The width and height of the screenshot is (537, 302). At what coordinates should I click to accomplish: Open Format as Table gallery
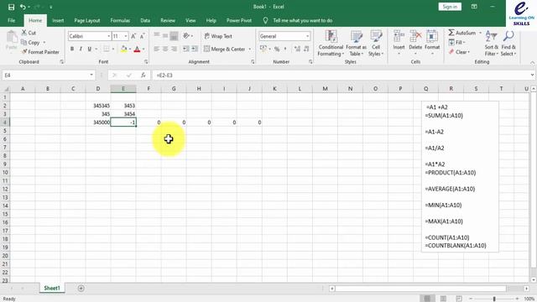point(356,44)
